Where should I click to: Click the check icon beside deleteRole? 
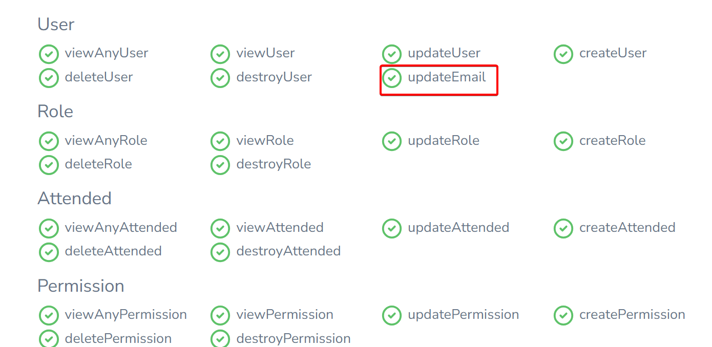coord(49,165)
